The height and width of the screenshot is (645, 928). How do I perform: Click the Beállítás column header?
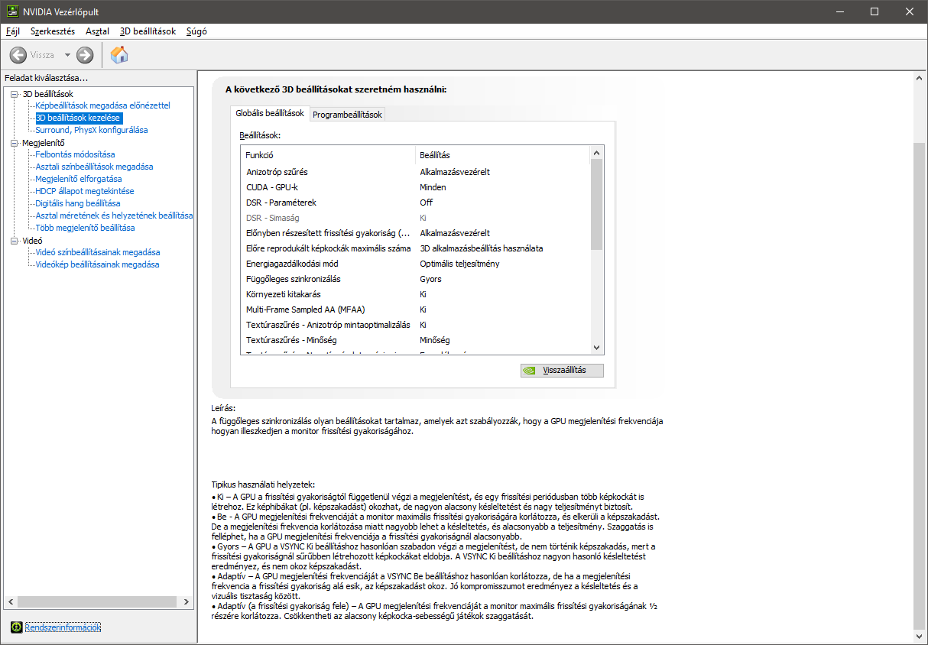coord(503,155)
